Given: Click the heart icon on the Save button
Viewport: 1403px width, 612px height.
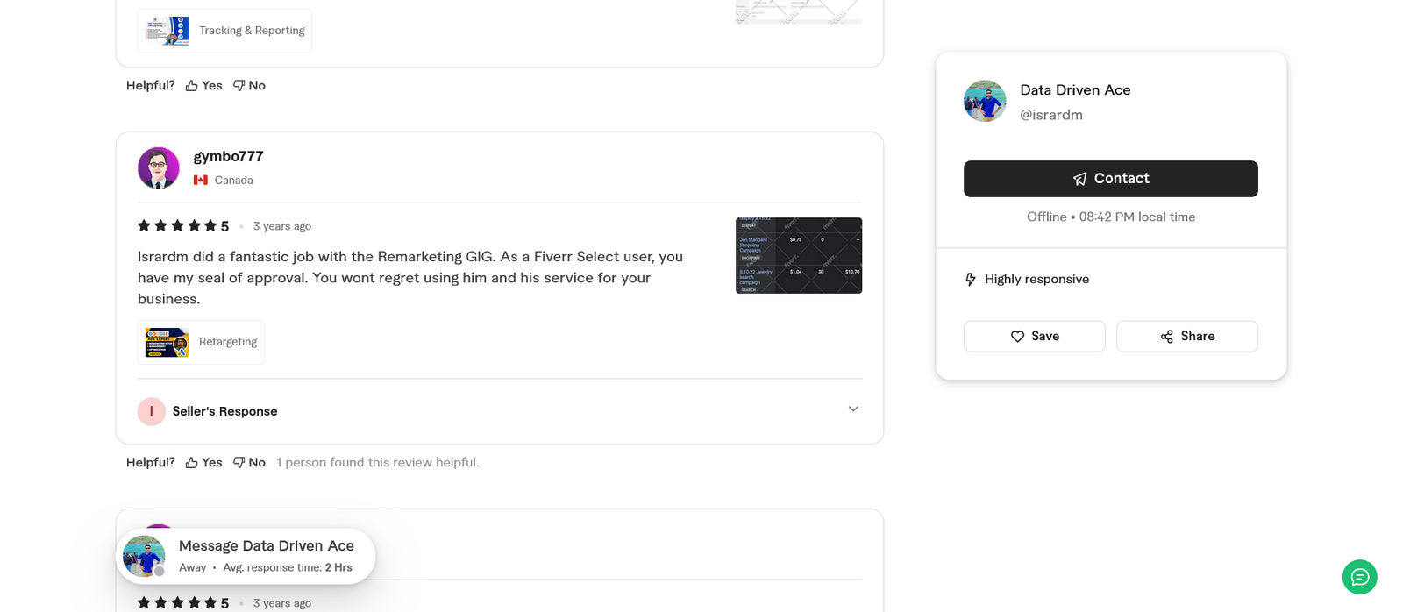Looking at the screenshot, I should pyautogui.click(x=1018, y=336).
